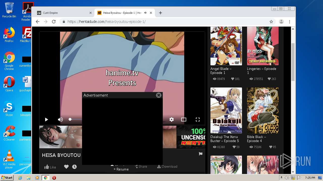
Task: Click the address bar URL
Action: (106, 22)
